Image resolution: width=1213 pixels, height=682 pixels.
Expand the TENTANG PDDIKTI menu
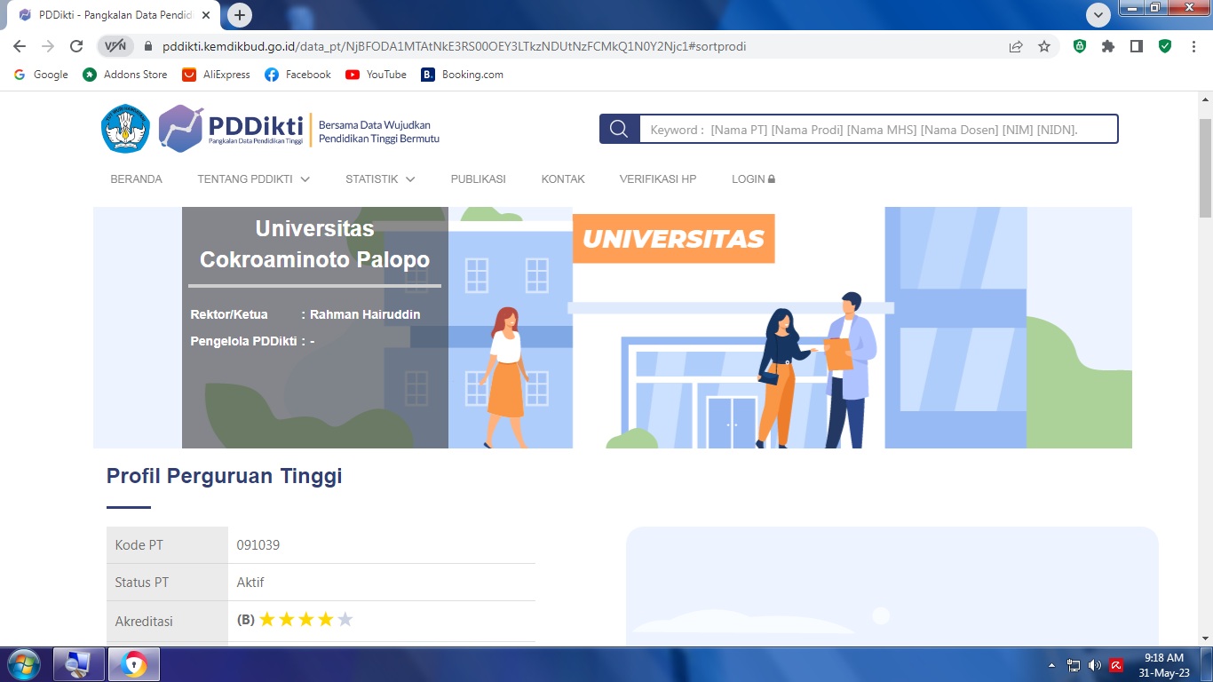253,179
